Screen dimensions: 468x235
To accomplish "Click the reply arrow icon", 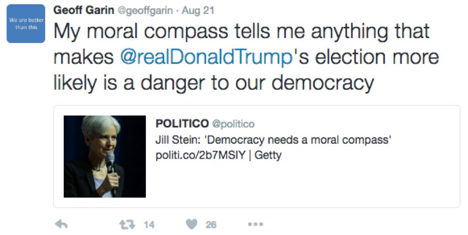I will click(61, 224).
